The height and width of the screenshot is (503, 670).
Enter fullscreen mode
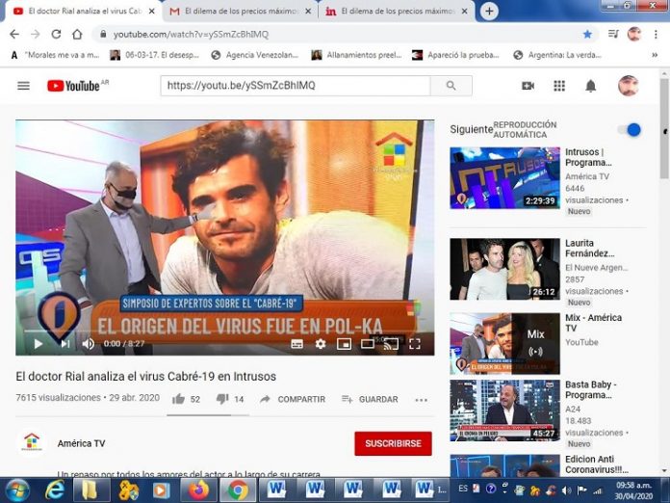click(415, 343)
